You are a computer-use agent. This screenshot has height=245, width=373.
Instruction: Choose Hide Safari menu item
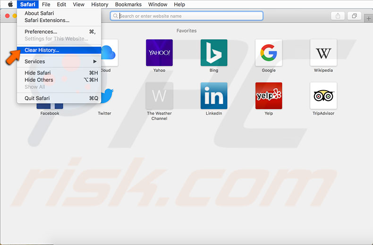59,73
